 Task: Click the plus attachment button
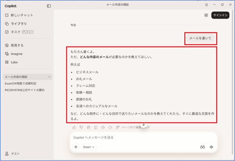click(x=76, y=147)
